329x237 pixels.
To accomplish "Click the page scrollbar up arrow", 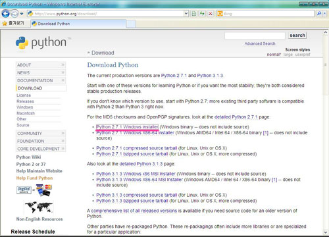I will pyautogui.click(x=326, y=32).
